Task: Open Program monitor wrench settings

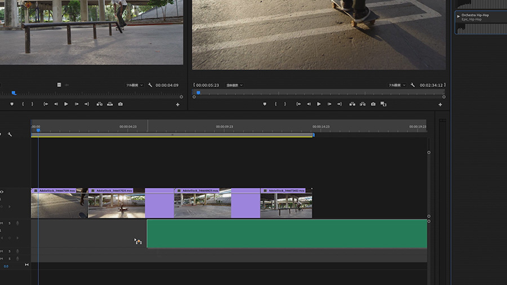Action: coord(413,85)
